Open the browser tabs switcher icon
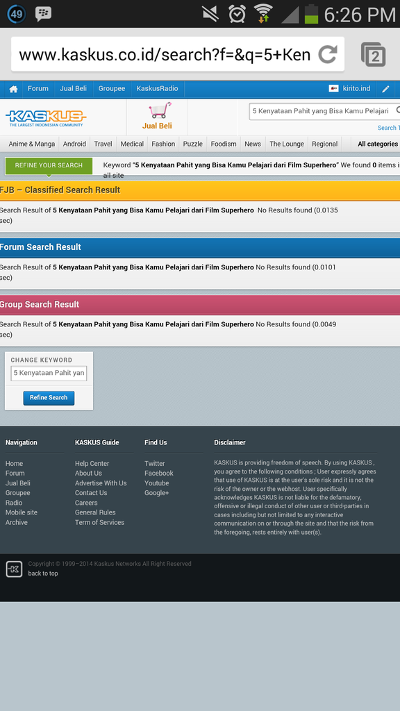400x711 pixels. [373, 54]
